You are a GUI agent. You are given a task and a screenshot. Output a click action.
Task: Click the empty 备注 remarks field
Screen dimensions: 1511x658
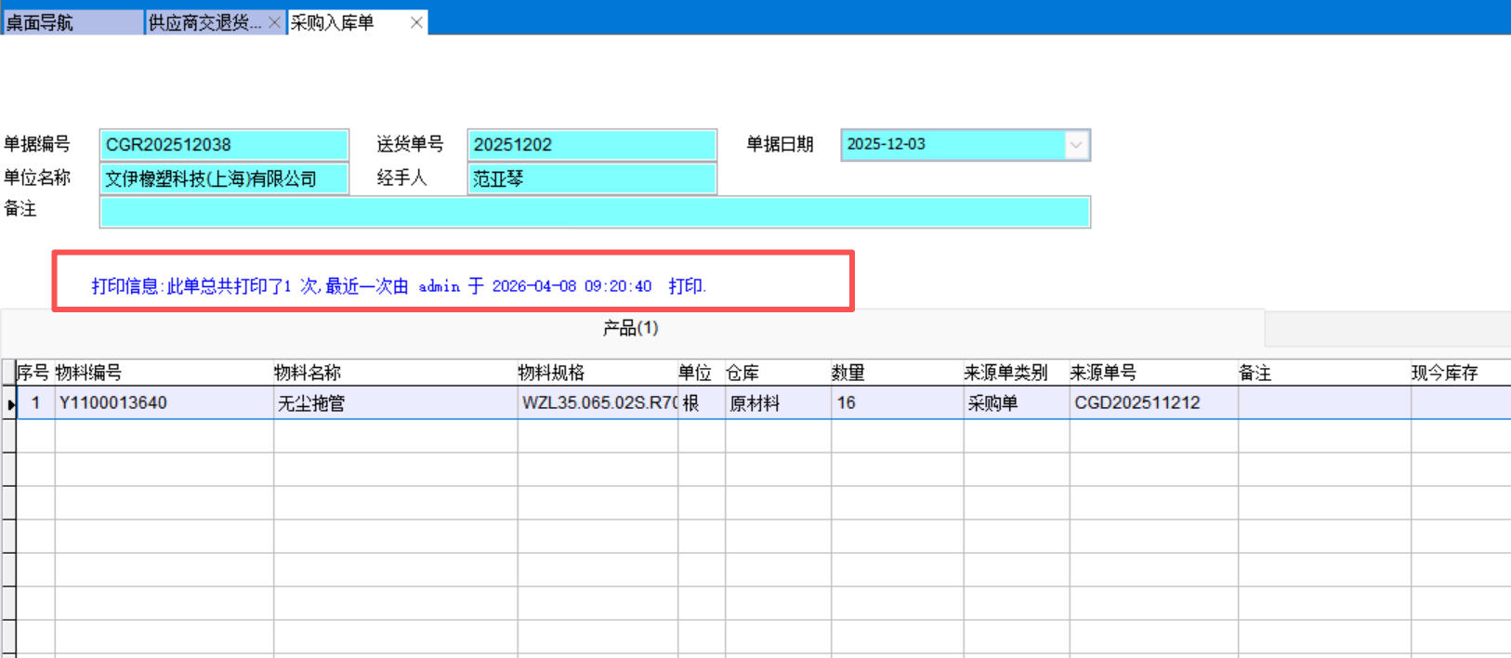tap(595, 212)
